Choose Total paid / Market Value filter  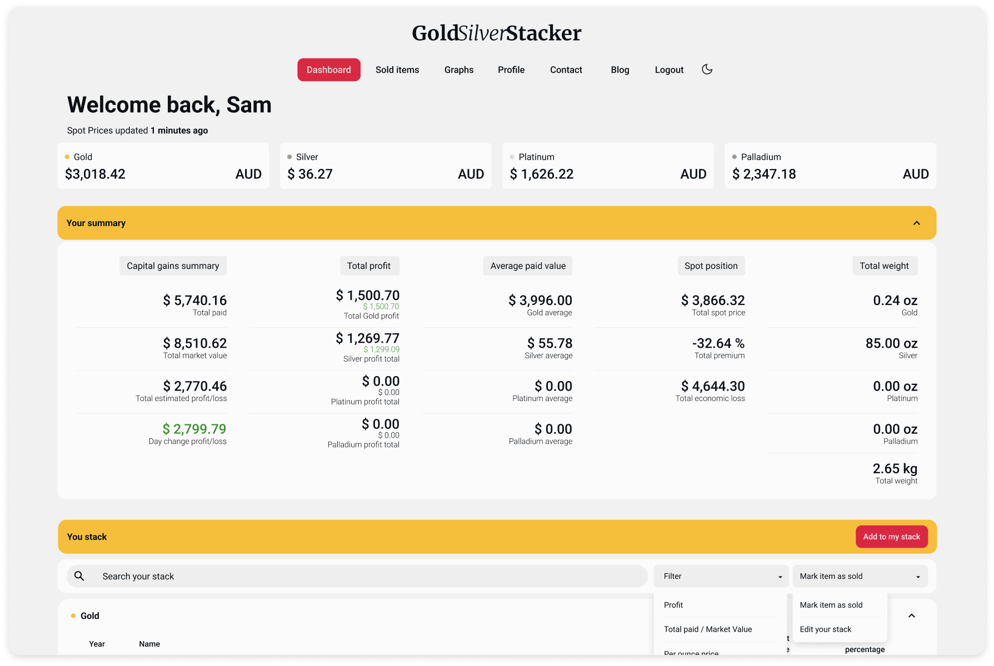pyautogui.click(x=707, y=629)
